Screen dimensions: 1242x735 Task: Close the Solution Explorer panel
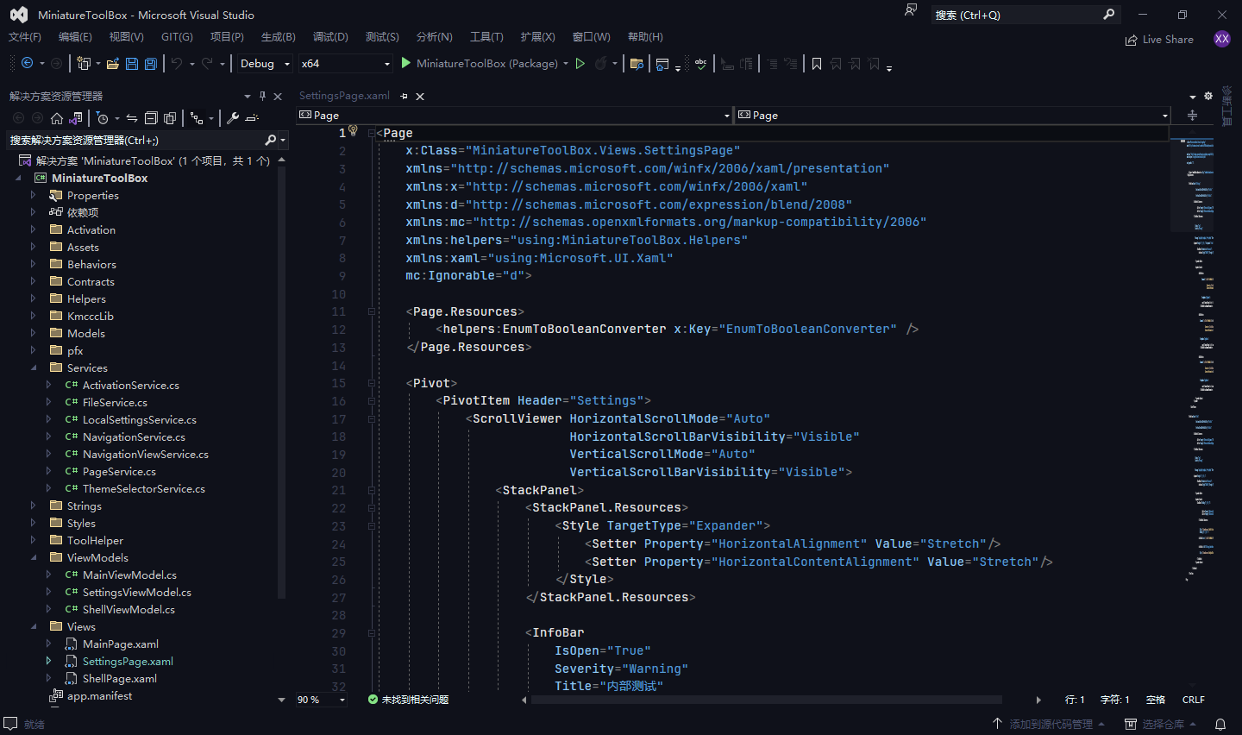pos(278,97)
